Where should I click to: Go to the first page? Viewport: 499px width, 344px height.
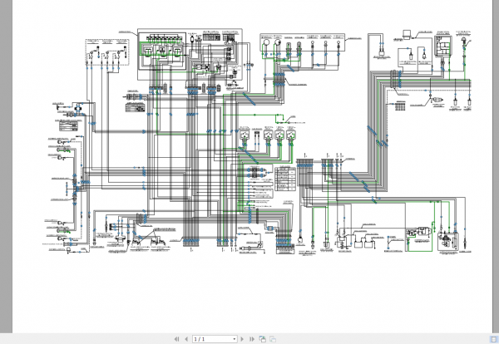click(x=176, y=339)
